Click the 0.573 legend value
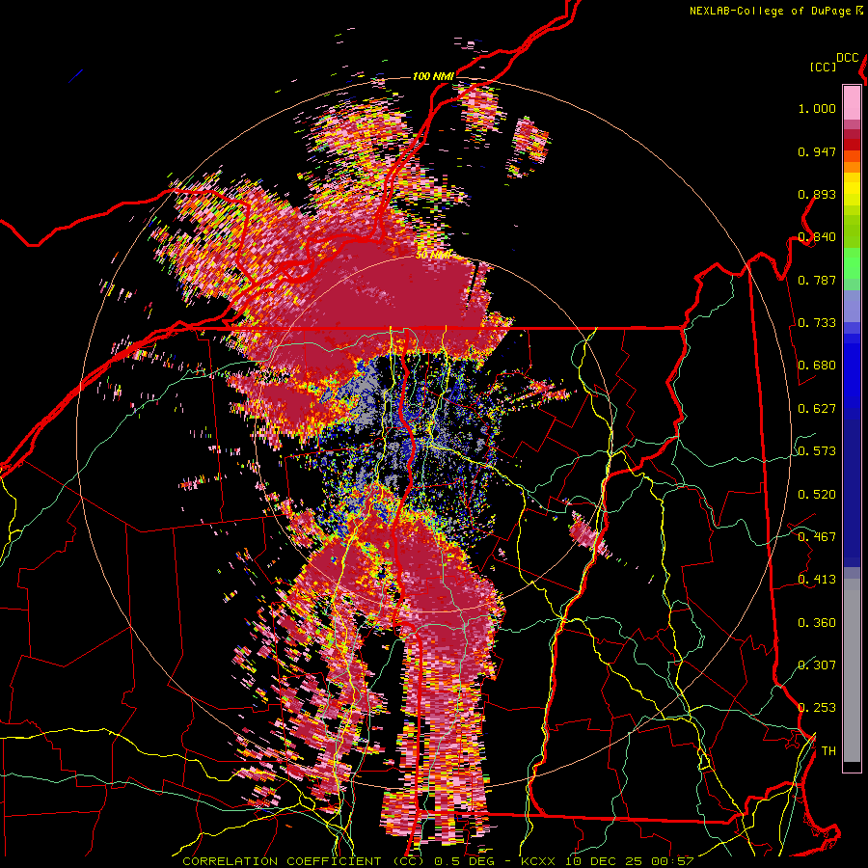 coord(817,451)
